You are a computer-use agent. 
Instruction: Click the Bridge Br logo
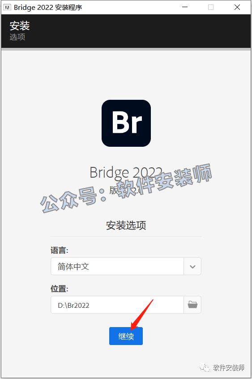[126, 123]
